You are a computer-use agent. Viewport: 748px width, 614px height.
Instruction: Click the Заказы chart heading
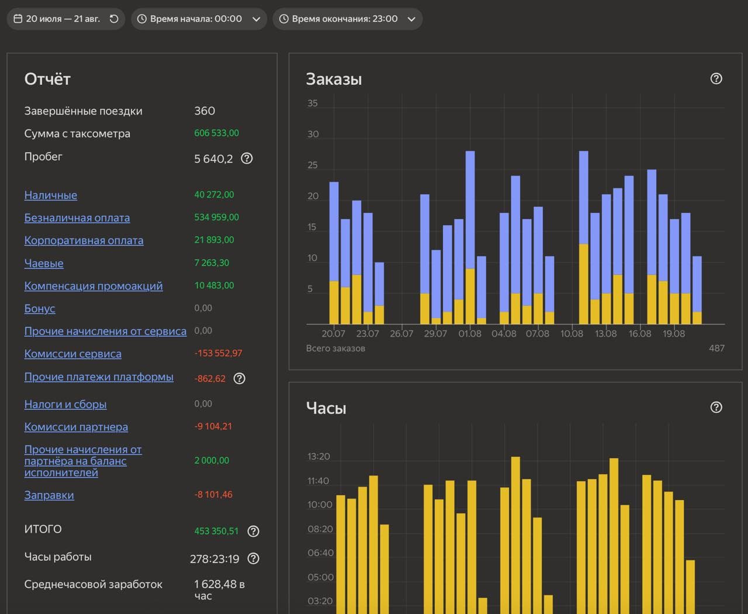tap(334, 79)
